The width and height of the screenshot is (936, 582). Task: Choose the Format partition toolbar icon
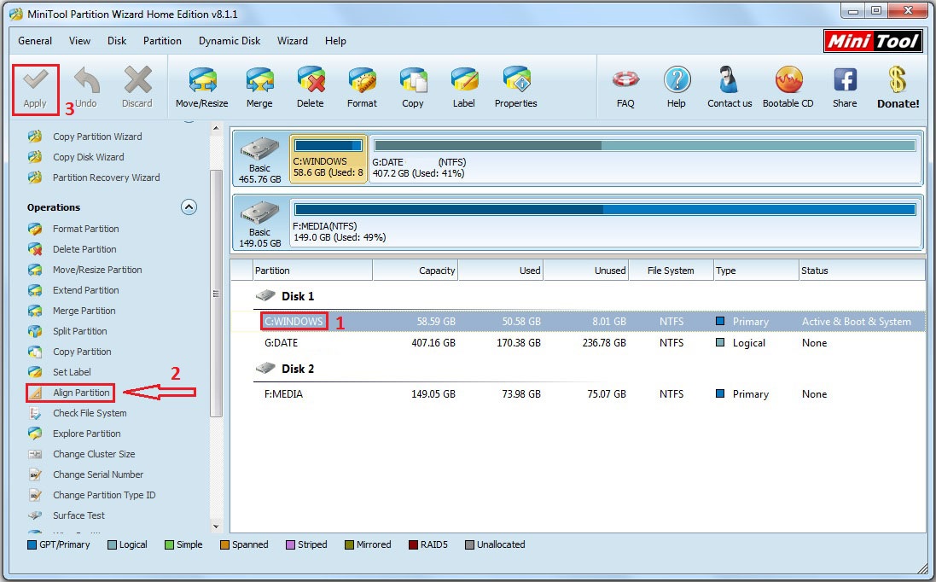362,89
